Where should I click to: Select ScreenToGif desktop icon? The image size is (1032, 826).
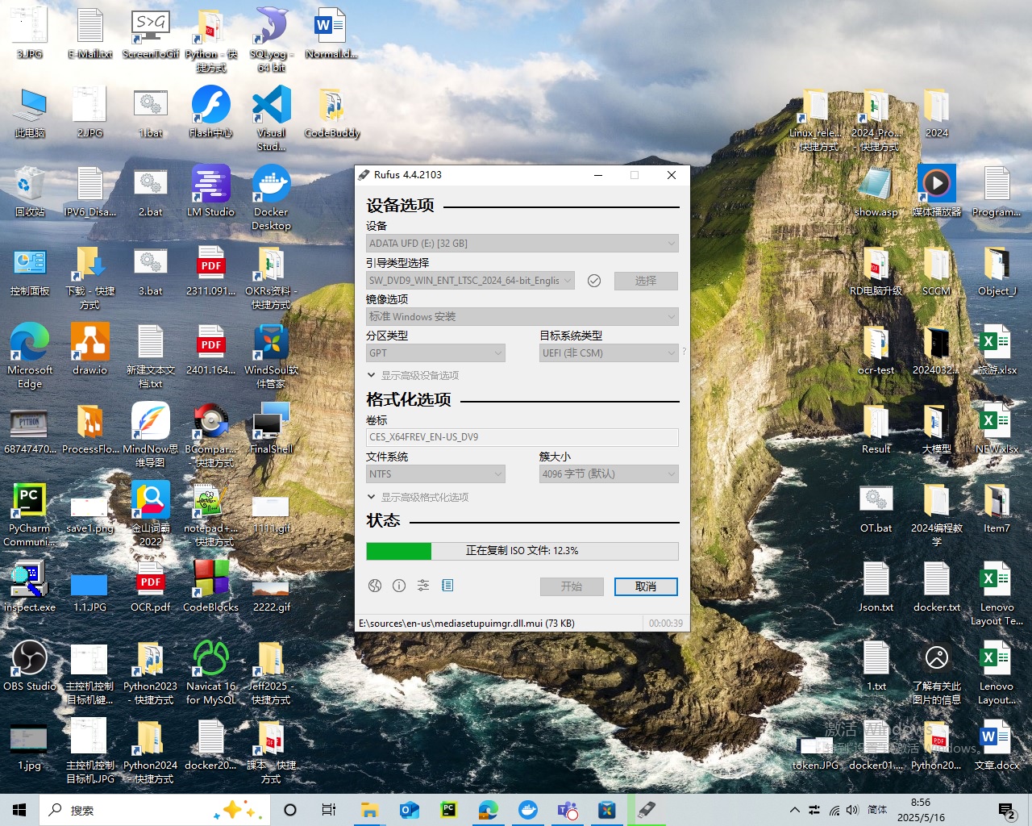click(x=151, y=34)
